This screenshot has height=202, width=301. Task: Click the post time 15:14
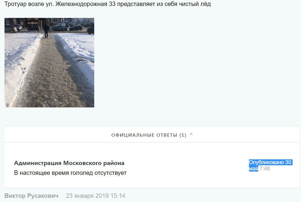pos(118,196)
